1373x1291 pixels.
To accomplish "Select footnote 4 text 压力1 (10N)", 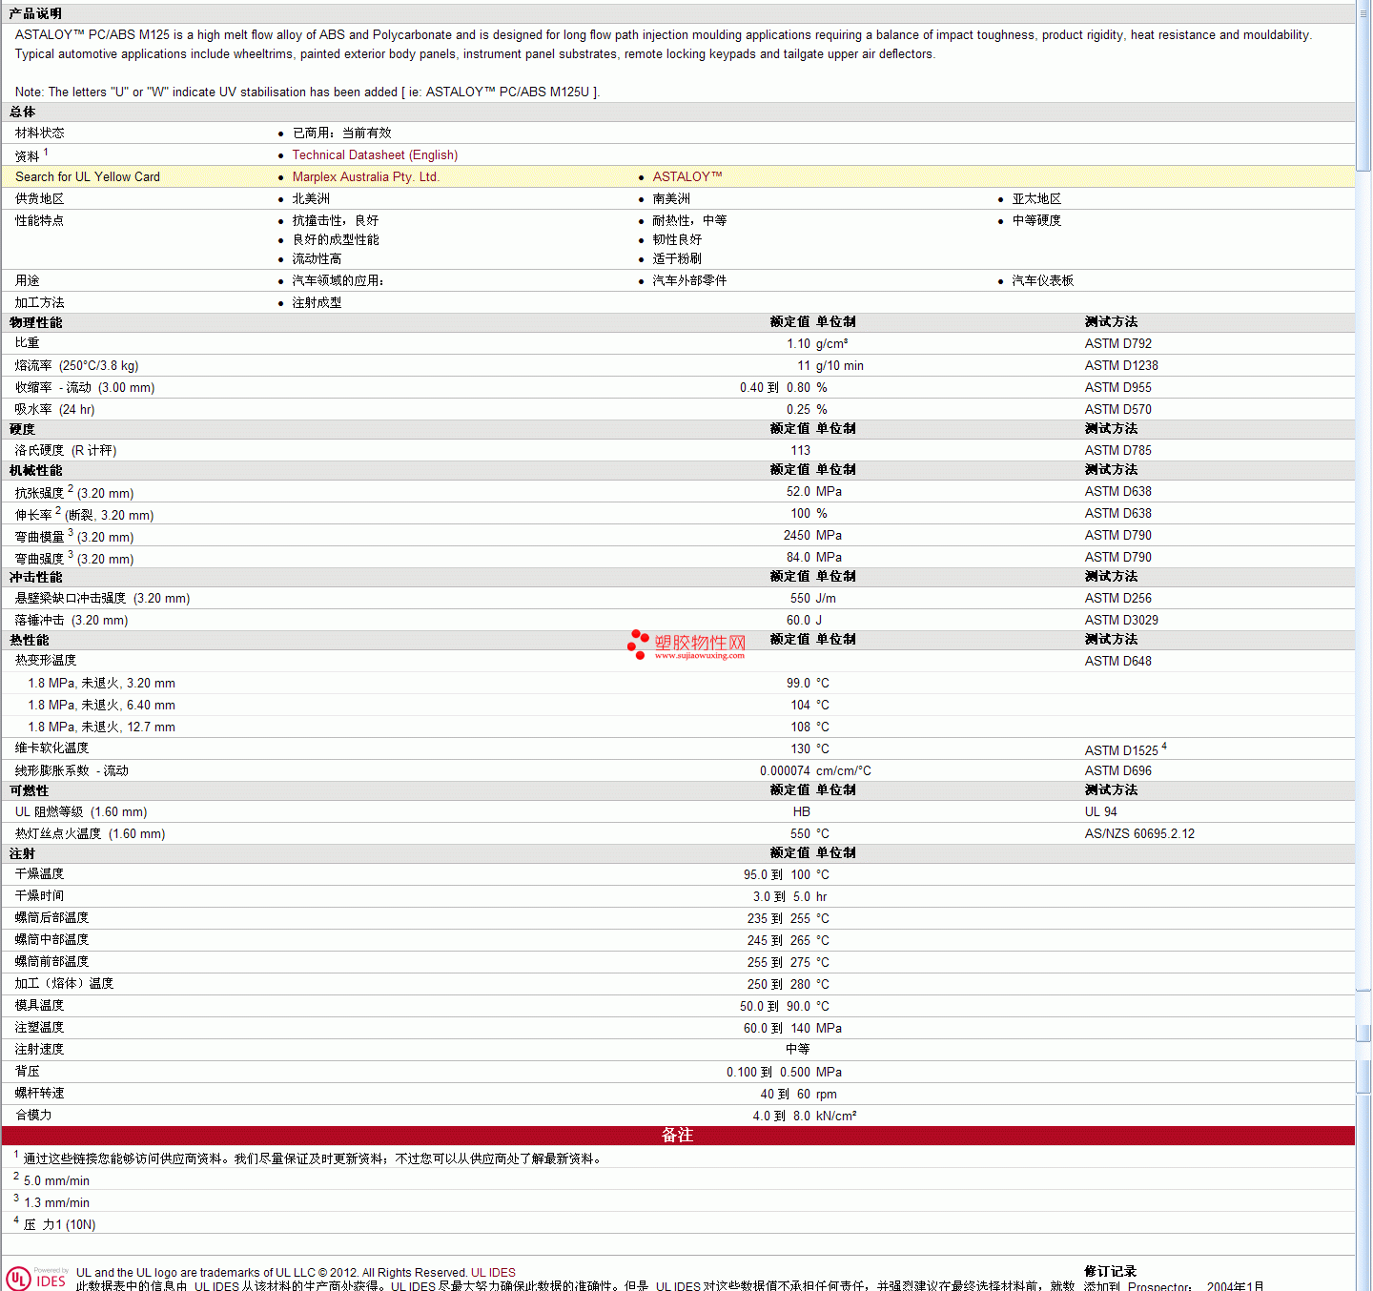I will (x=59, y=1224).
